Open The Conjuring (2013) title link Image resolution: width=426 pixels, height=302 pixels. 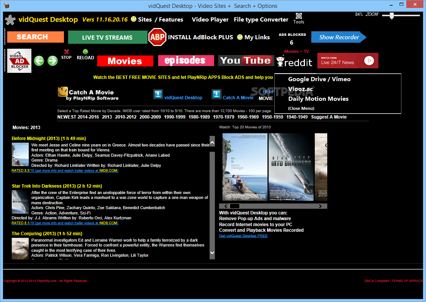[x=47, y=233]
